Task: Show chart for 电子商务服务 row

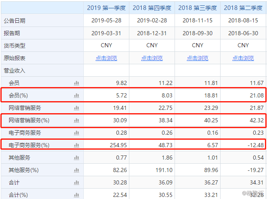Action: click(76, 133)
